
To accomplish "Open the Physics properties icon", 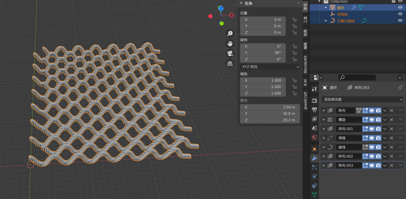I will pos(315,176).
